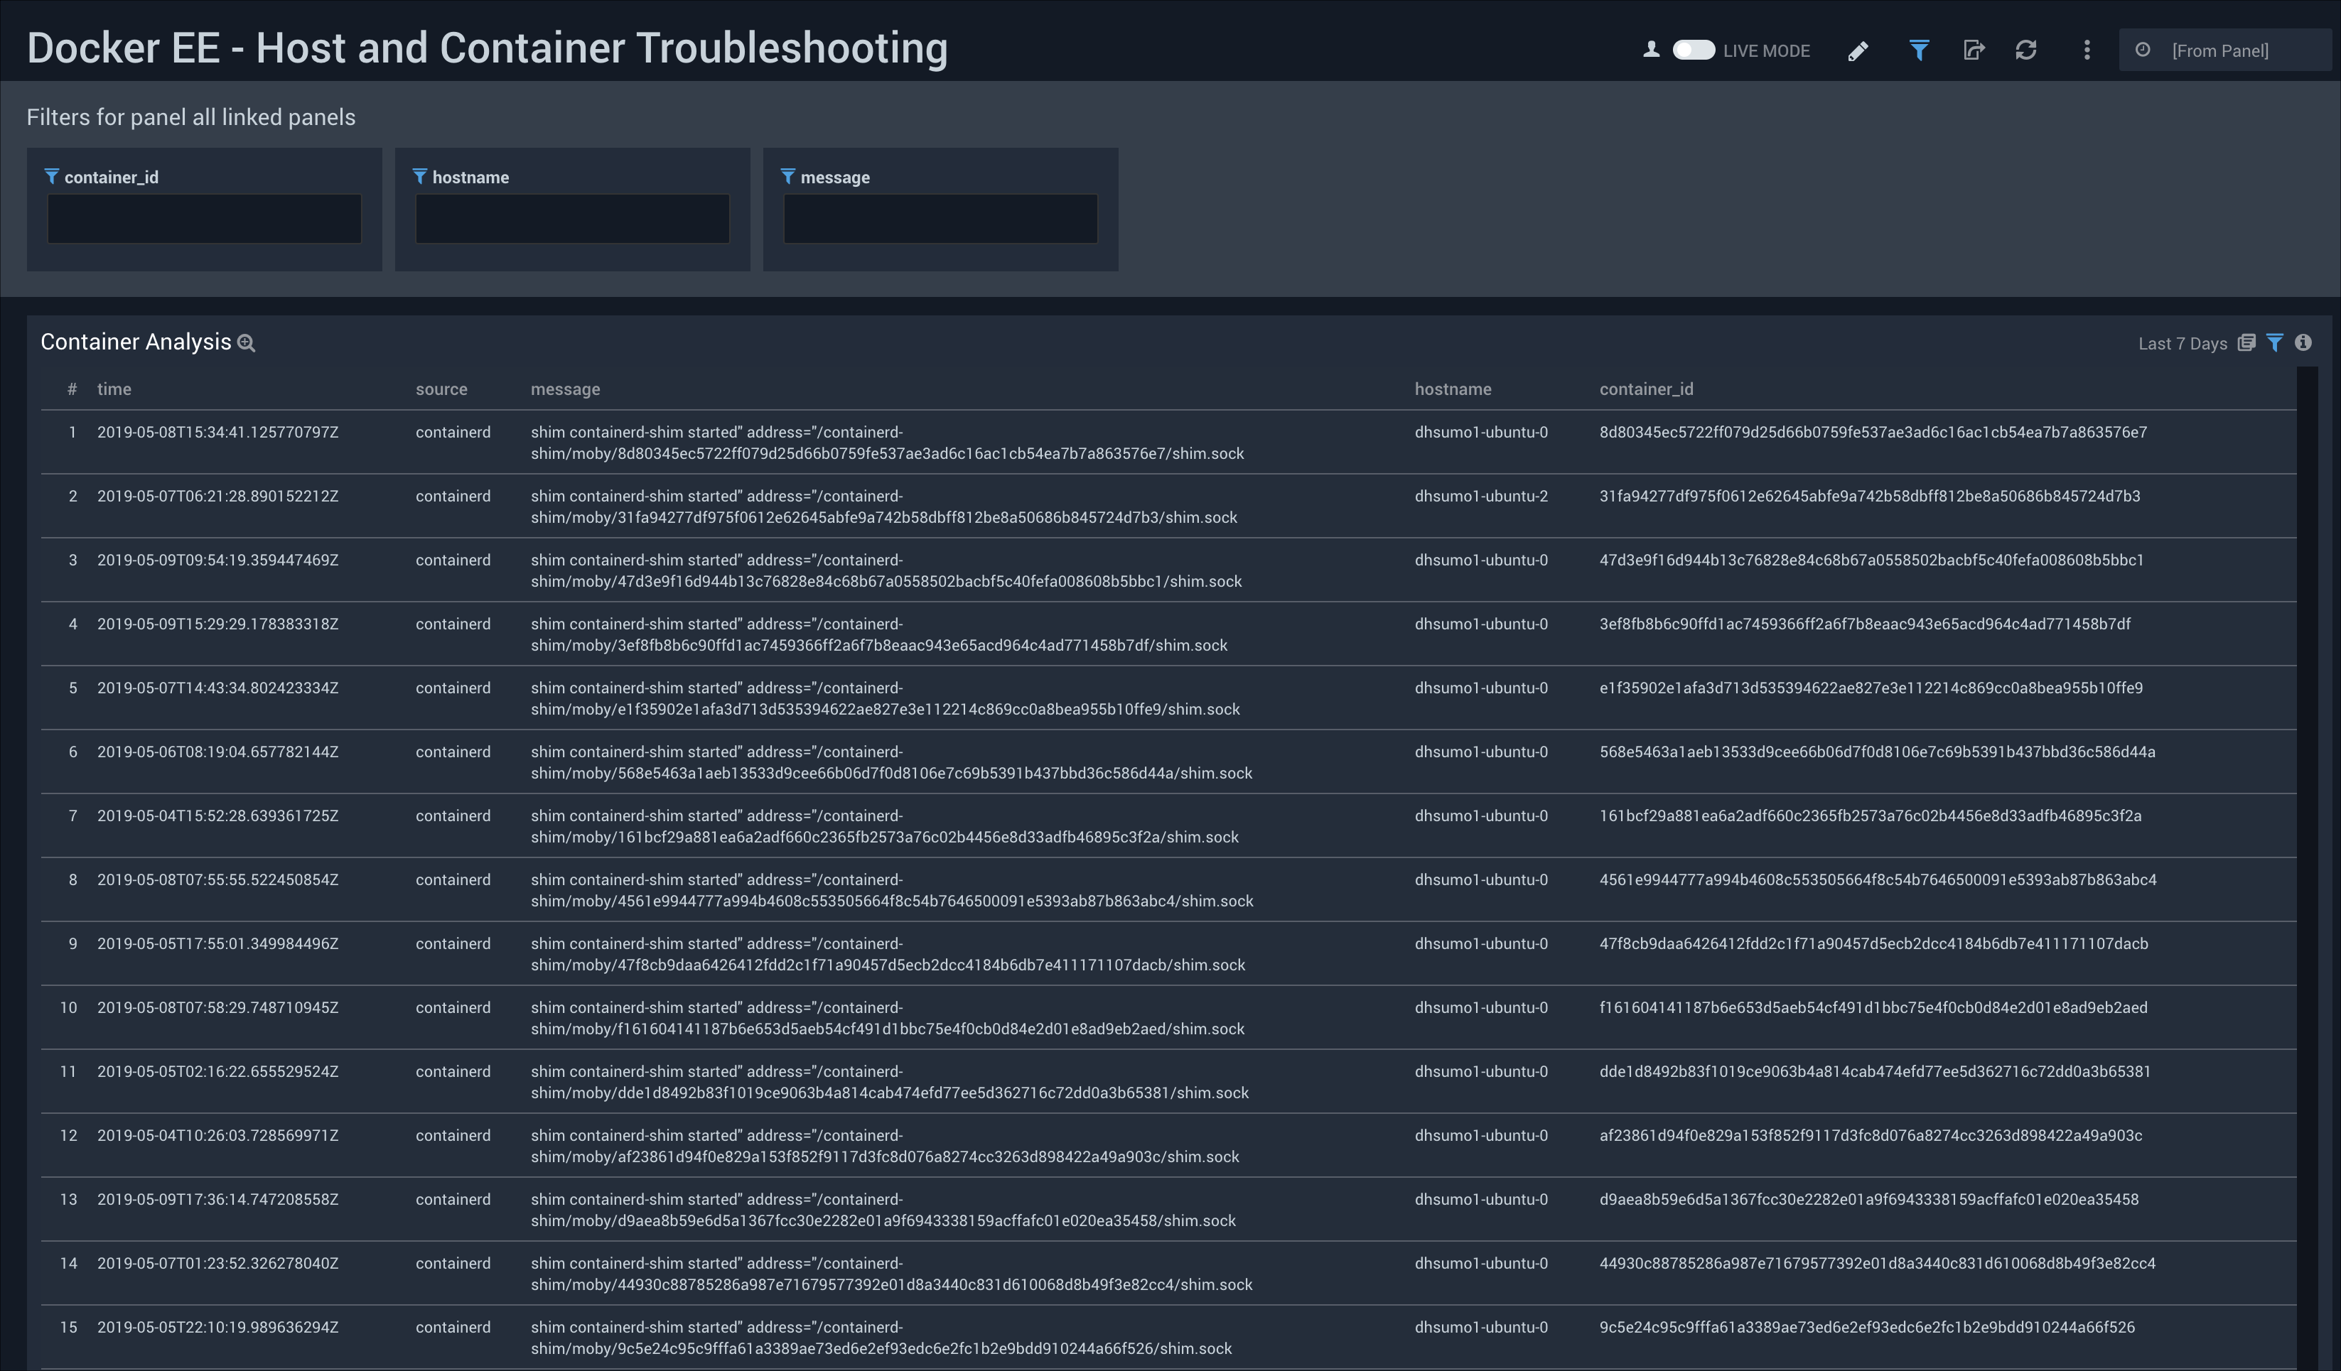Click the magnifier icon beside Container Analysis

pyautogui.click(x=246, y=342)
